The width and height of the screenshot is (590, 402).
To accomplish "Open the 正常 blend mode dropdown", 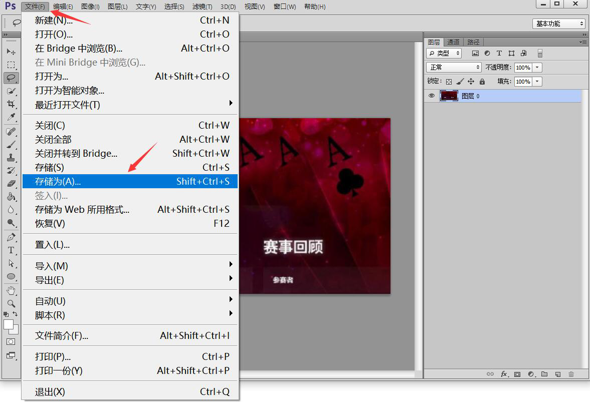I will [x=454, y=67].
